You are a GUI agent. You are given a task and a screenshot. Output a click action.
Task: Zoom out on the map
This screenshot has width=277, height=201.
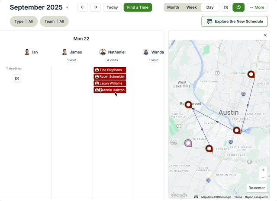point(263,177)
